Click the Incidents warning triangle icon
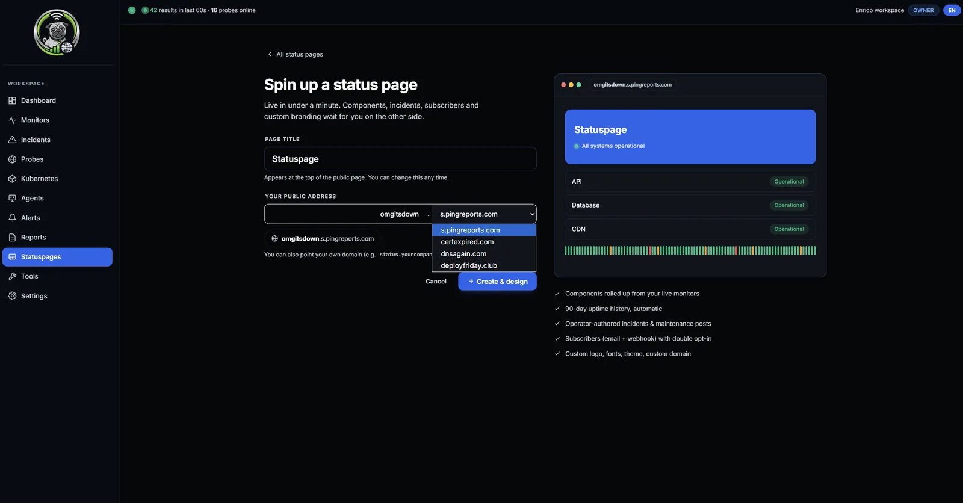Viewport: 963px width, 503px height. click(12, 140)
